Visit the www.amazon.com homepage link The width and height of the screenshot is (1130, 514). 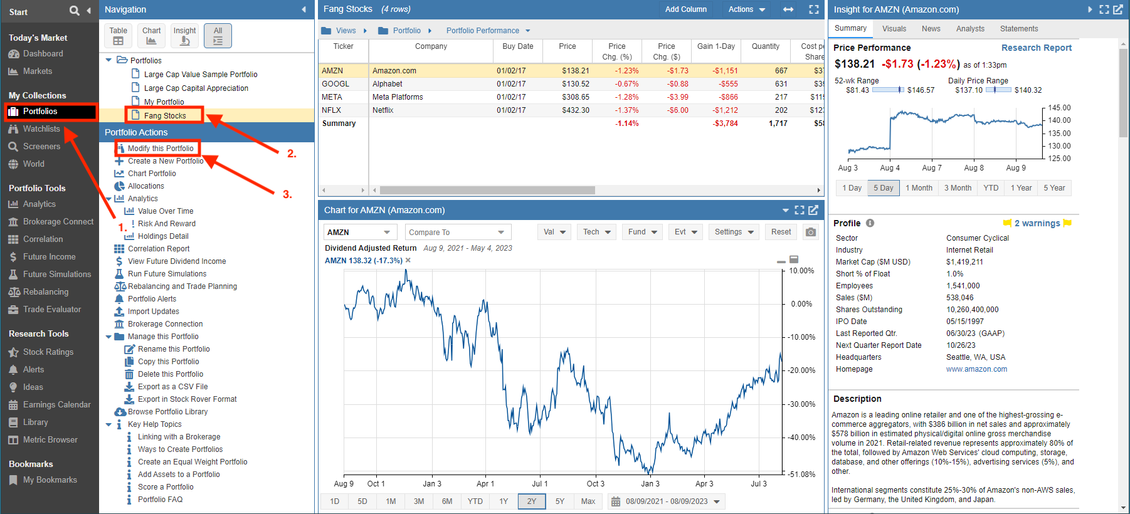(x=976, y=369)
